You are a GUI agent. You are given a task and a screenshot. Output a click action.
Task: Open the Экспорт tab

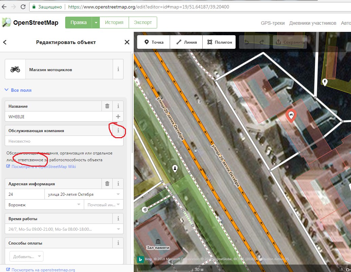click(143, 23)
